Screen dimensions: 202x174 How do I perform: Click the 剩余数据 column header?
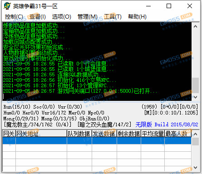pyautogui.click(x=129, y=134)
